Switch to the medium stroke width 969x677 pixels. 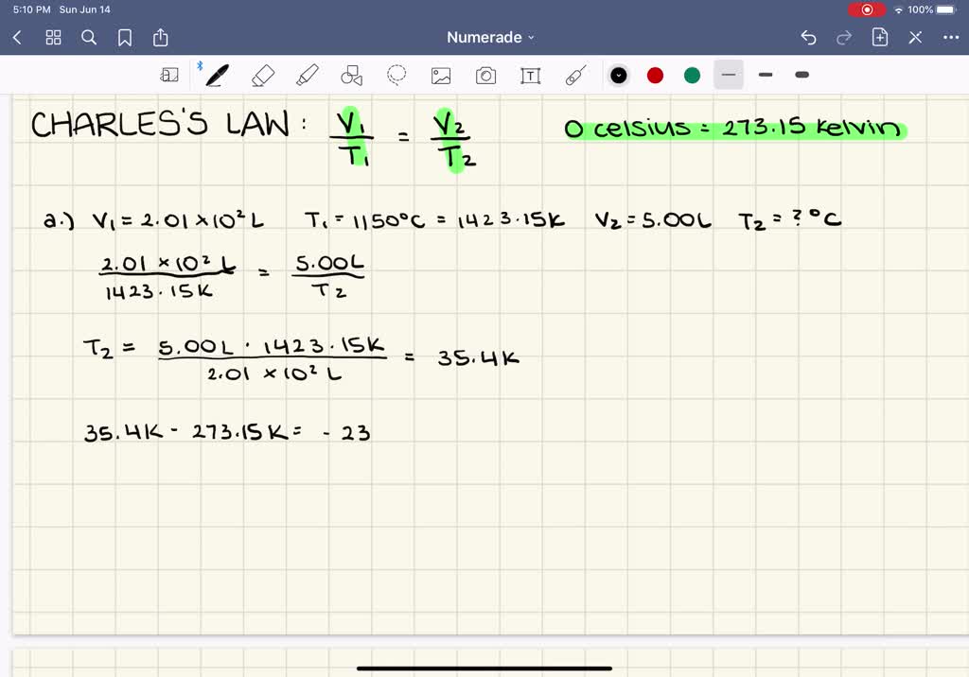click(766, 75)
